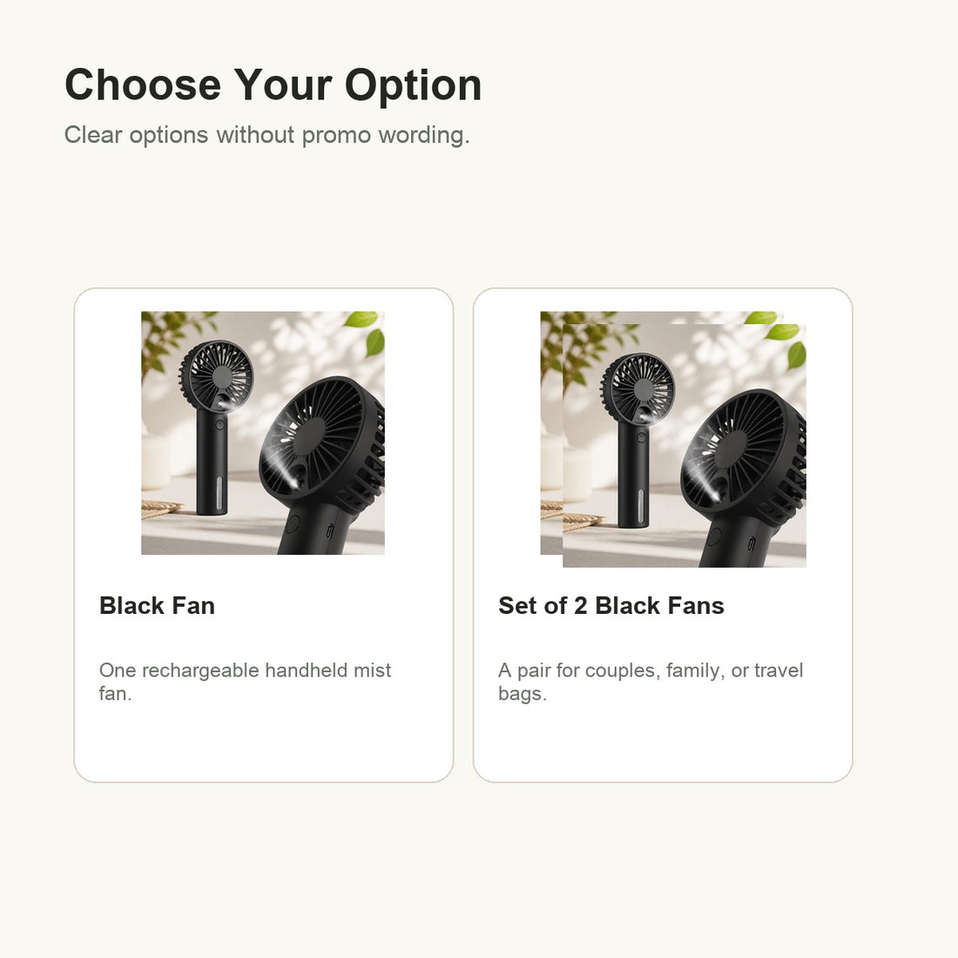The image size is (958, 958).
Task: Click the "Black Fan" title text
Action: (x=157, y=605)
